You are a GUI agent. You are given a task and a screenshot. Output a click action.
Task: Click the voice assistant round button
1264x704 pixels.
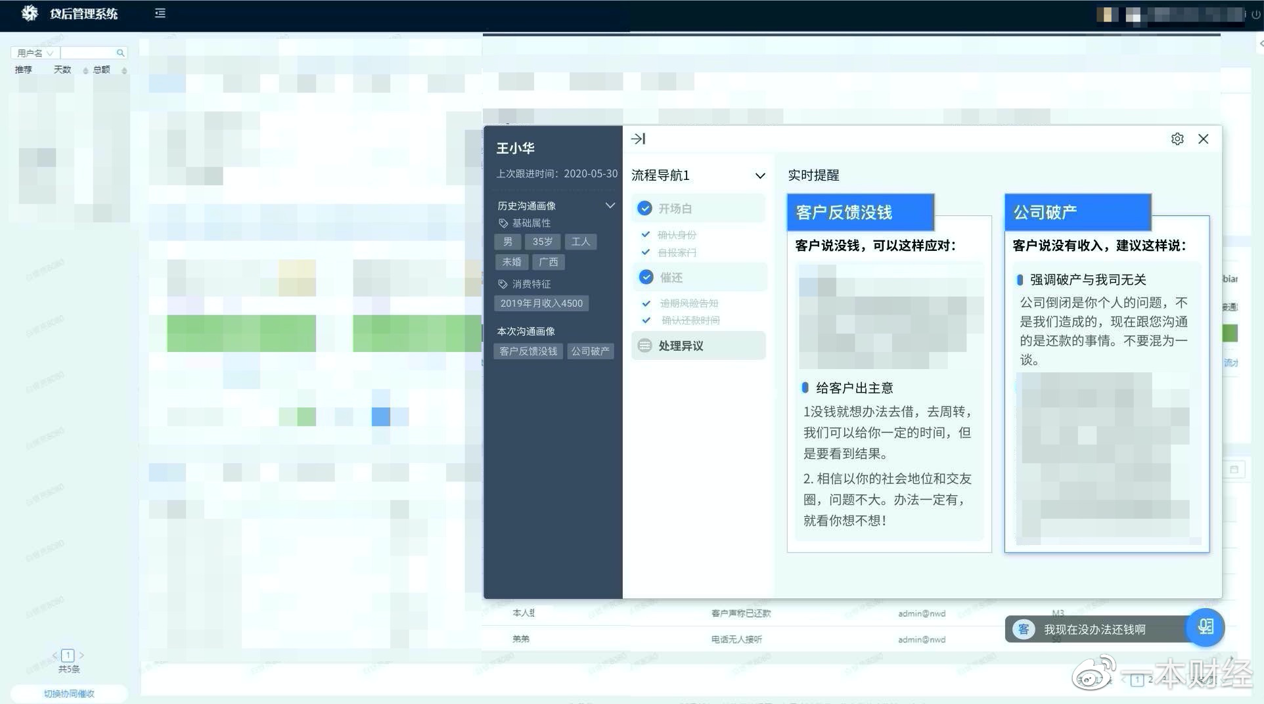[1205, 627]
